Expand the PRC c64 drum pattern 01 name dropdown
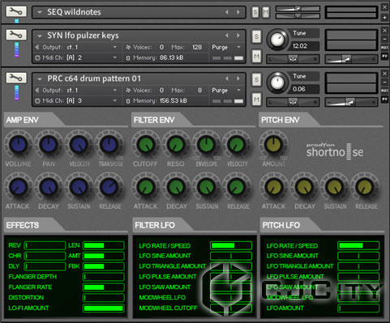Viewport: 390px width, 323px height. [40, 79]
